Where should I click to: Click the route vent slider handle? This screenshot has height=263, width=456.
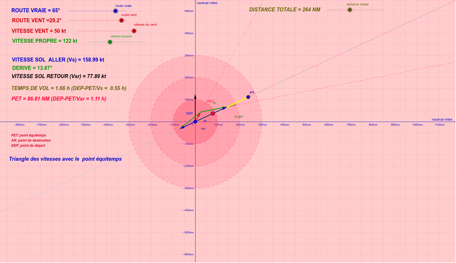coord(121,20)
